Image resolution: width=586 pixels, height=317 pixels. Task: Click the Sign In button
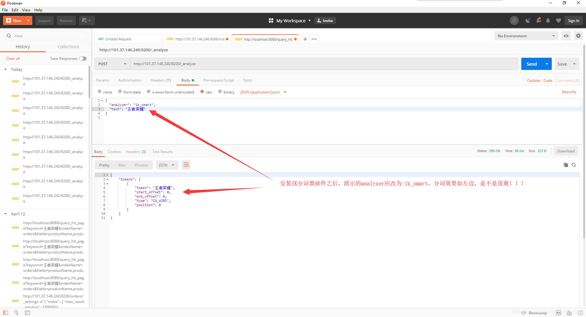tap(573, 20)
